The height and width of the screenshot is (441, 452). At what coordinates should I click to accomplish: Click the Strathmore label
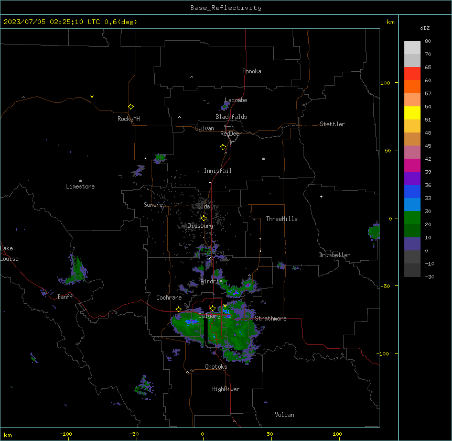pos(271,318)
